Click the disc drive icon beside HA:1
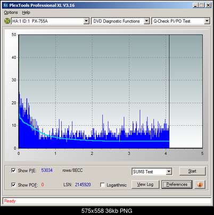214x215 pixels. 7,21
